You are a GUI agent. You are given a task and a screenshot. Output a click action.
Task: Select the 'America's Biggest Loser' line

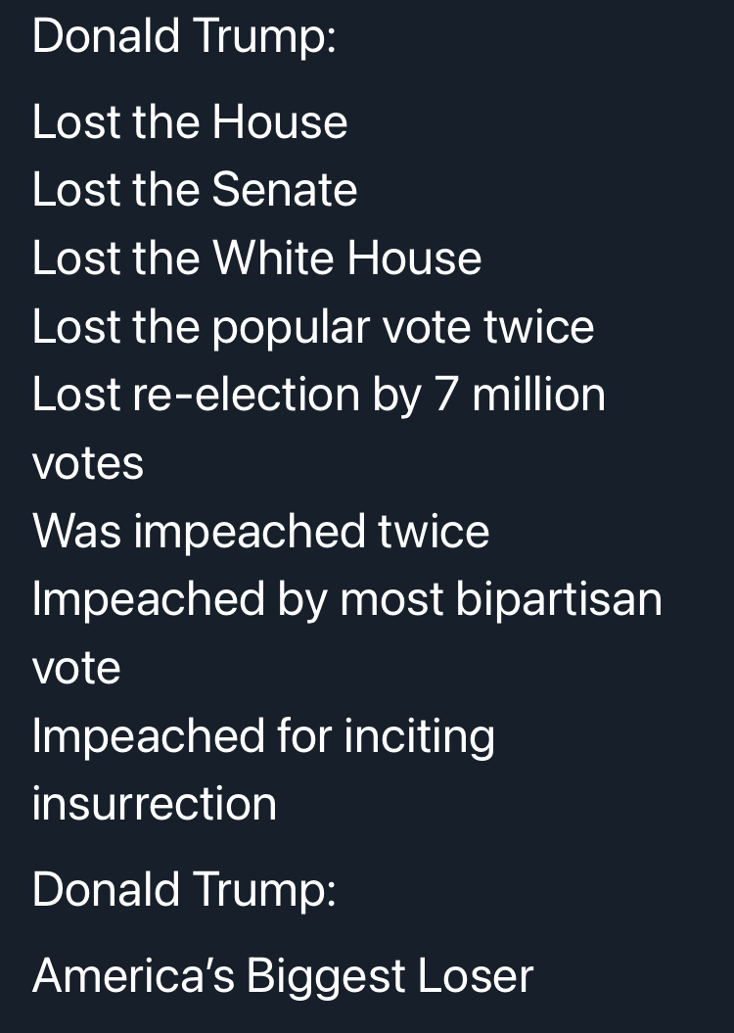(283, 976)
